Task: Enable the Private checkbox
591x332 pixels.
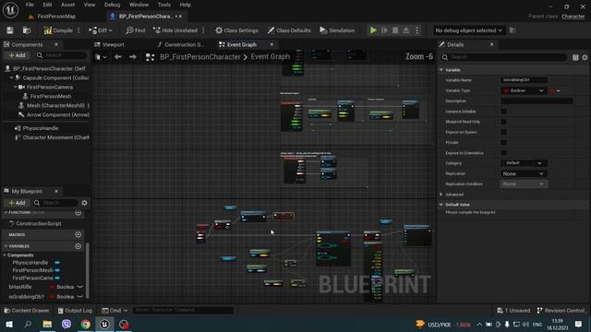Action: coord(503,143)
